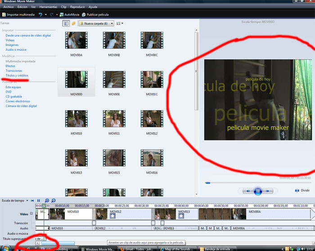The width and height of the screenshot is (315, 251).
Task: Zoom in on the timeline
Action: tap(47, 201)
